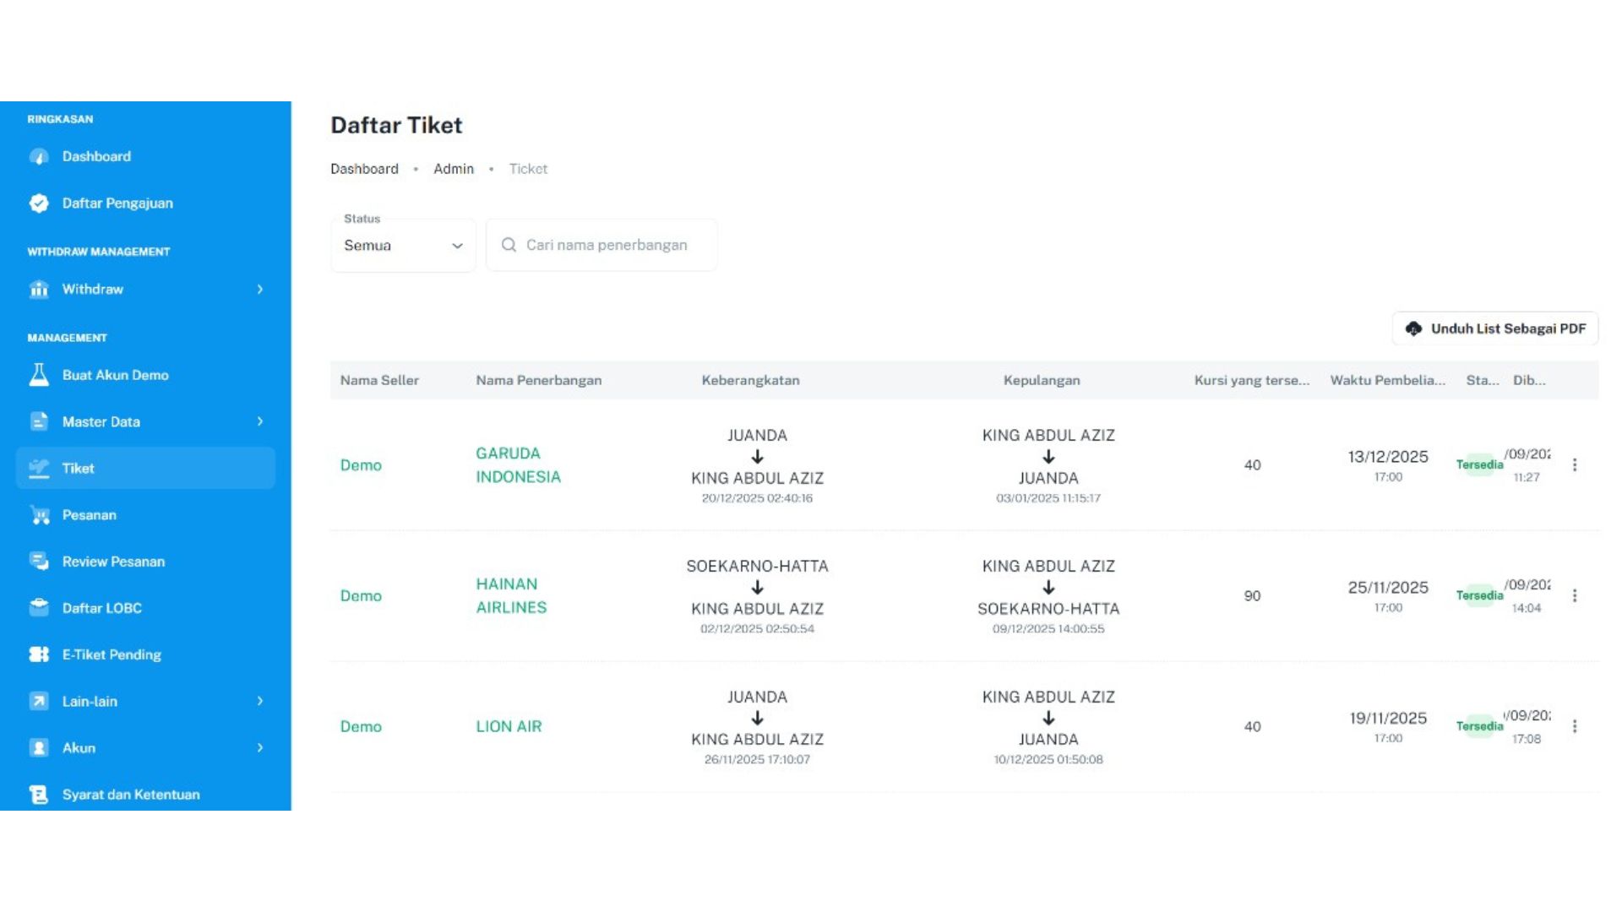This screenshot has width=1622, height=912.
Task: Select the Tiket menu item
Action: [145, 469]
